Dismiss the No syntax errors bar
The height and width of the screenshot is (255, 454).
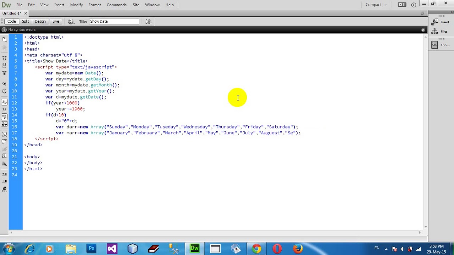(423, 30)
